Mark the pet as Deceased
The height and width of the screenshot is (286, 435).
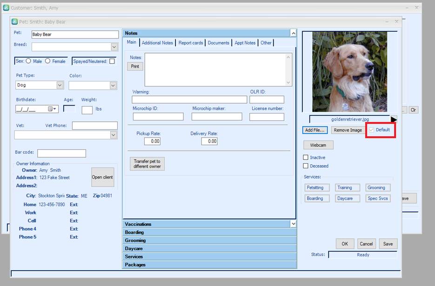(x=306, y=166)
